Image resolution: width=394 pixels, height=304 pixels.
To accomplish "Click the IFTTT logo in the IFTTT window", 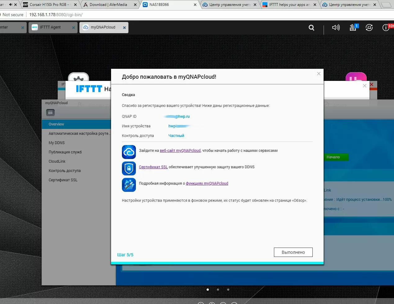I will [89, 89].
